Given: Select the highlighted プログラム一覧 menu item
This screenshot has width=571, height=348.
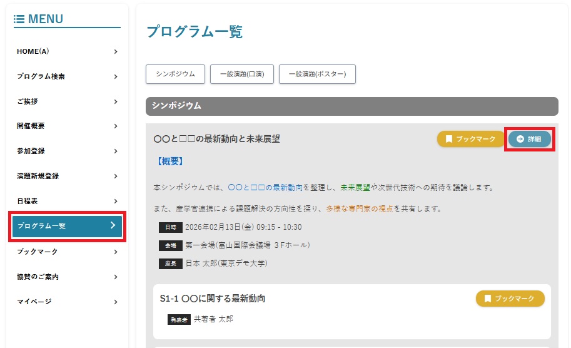Looking at the screenshot, I should click(67, 226).
